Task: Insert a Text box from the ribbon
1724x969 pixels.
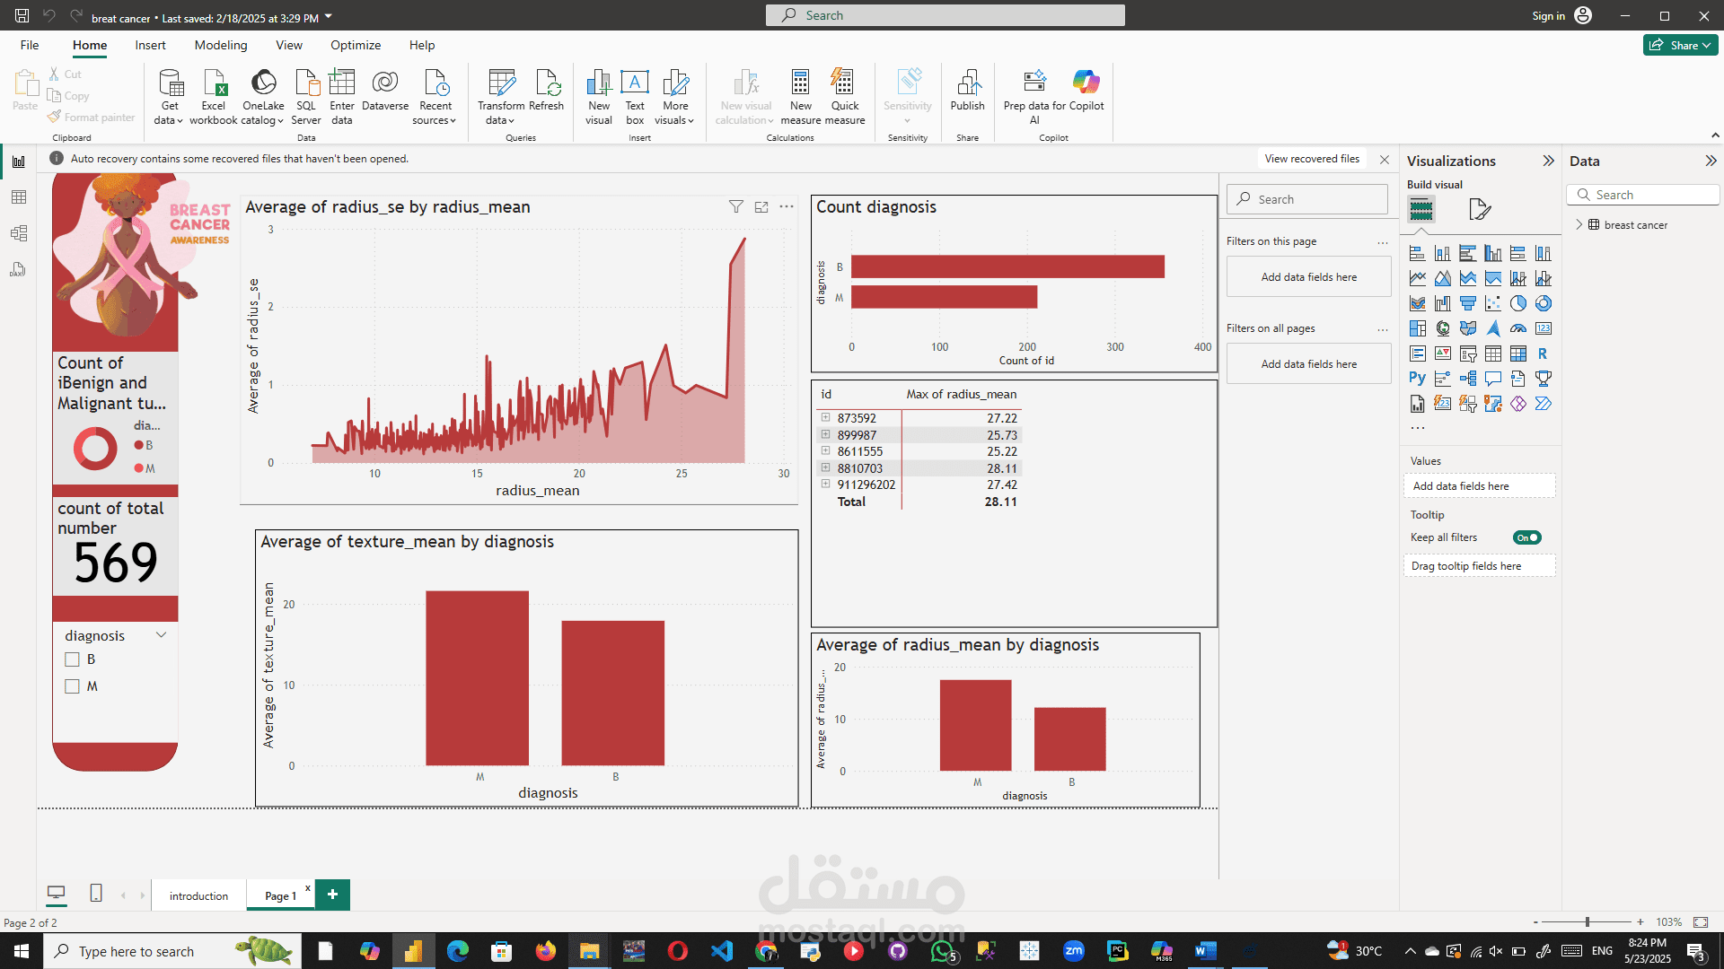Action: coord(635,83)
